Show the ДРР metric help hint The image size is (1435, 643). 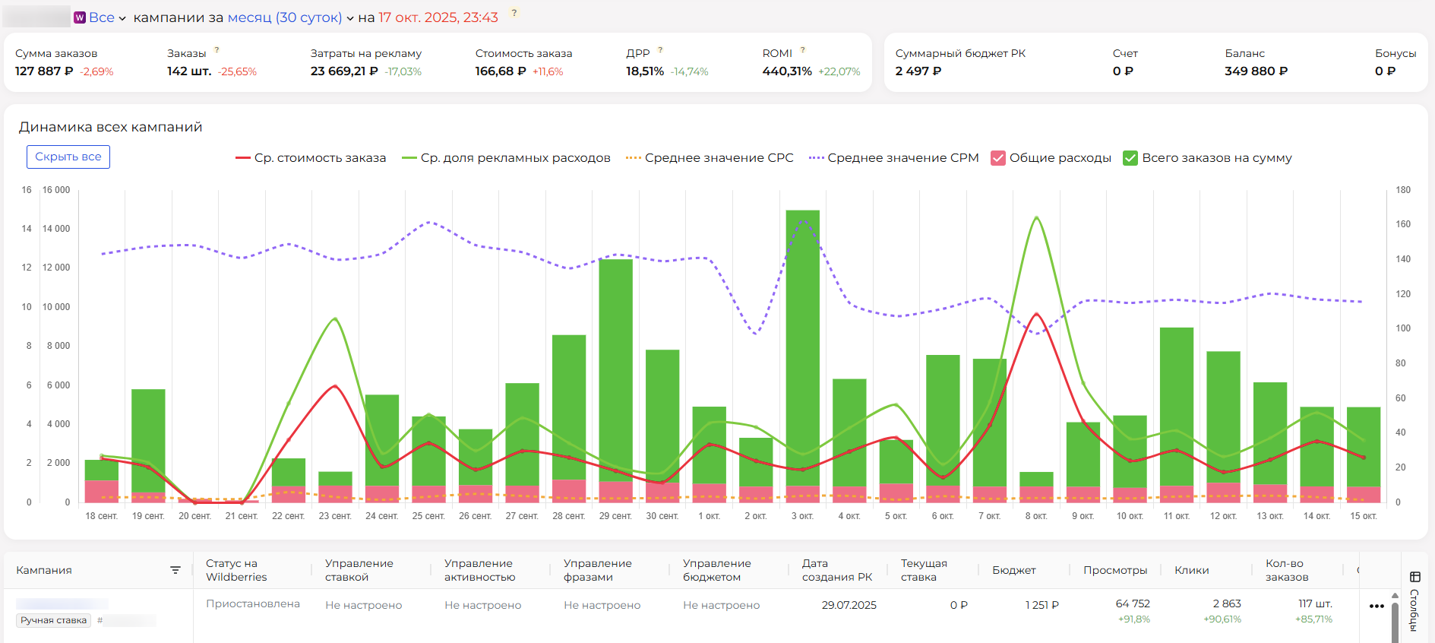(x=660, y=50)
